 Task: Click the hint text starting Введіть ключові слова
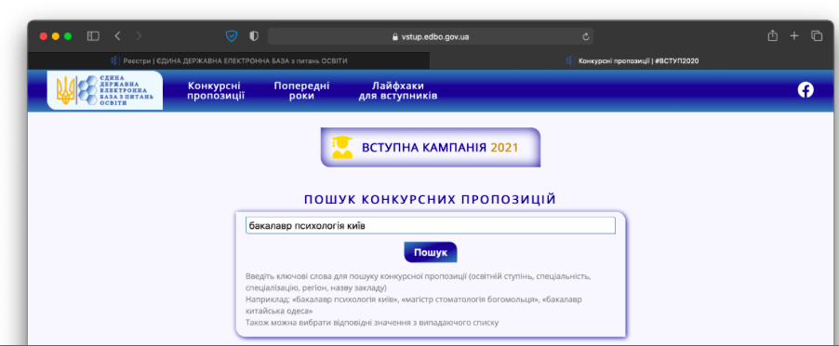(418, 282)
